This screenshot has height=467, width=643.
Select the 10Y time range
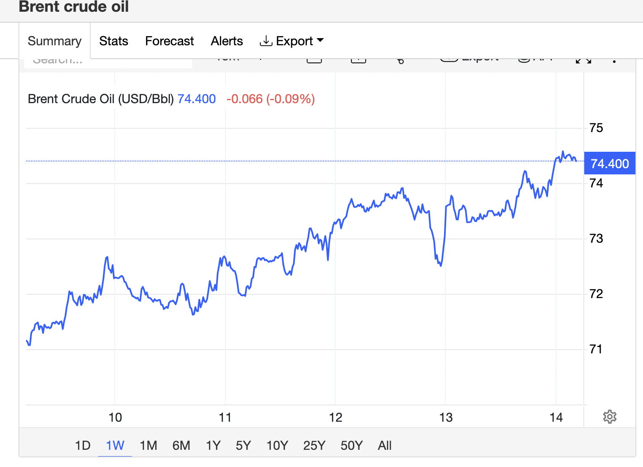277,445
